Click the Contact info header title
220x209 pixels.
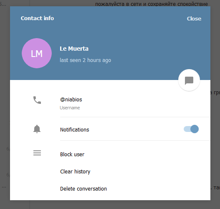point(37,18)
